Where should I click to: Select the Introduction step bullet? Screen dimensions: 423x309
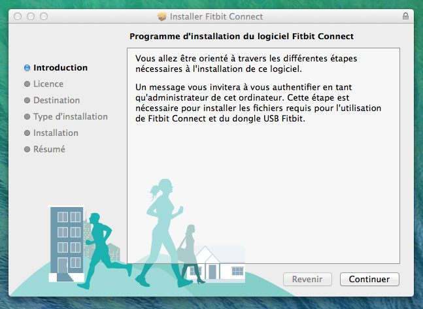click(x=27, y=68)
